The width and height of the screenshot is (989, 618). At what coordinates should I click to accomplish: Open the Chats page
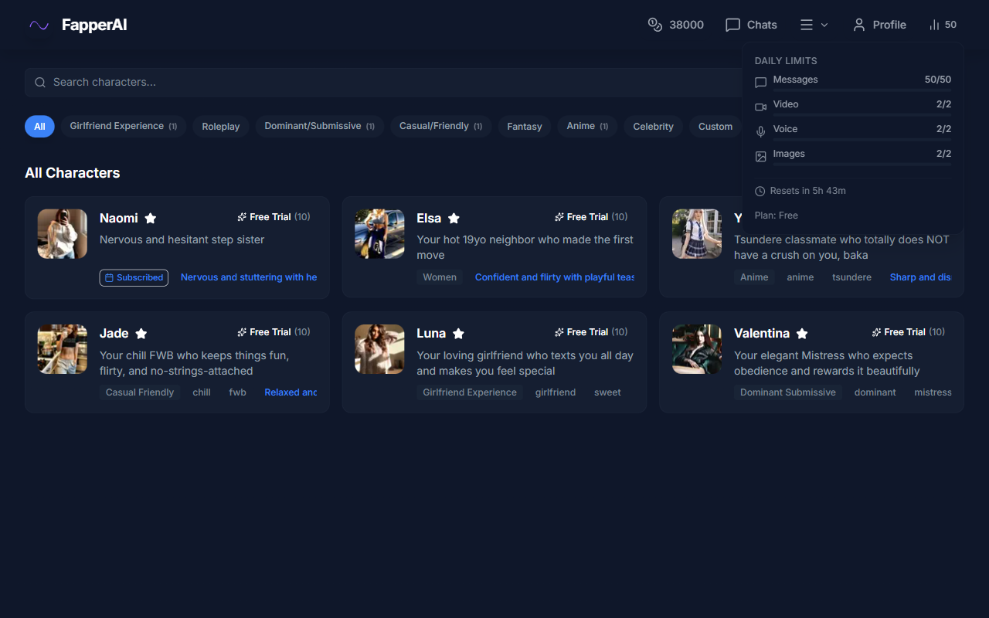pyautogui.click(x=751, y=25)
